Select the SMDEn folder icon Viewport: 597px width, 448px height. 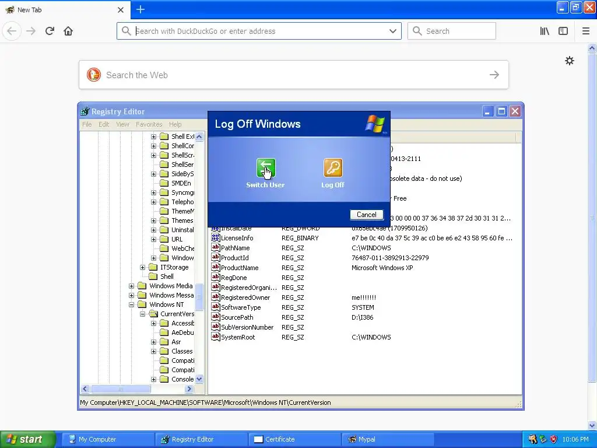tap(164, 183)
